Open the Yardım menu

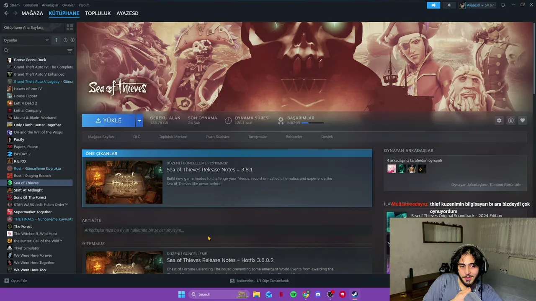pyautogui.click(x=84, y=5)
